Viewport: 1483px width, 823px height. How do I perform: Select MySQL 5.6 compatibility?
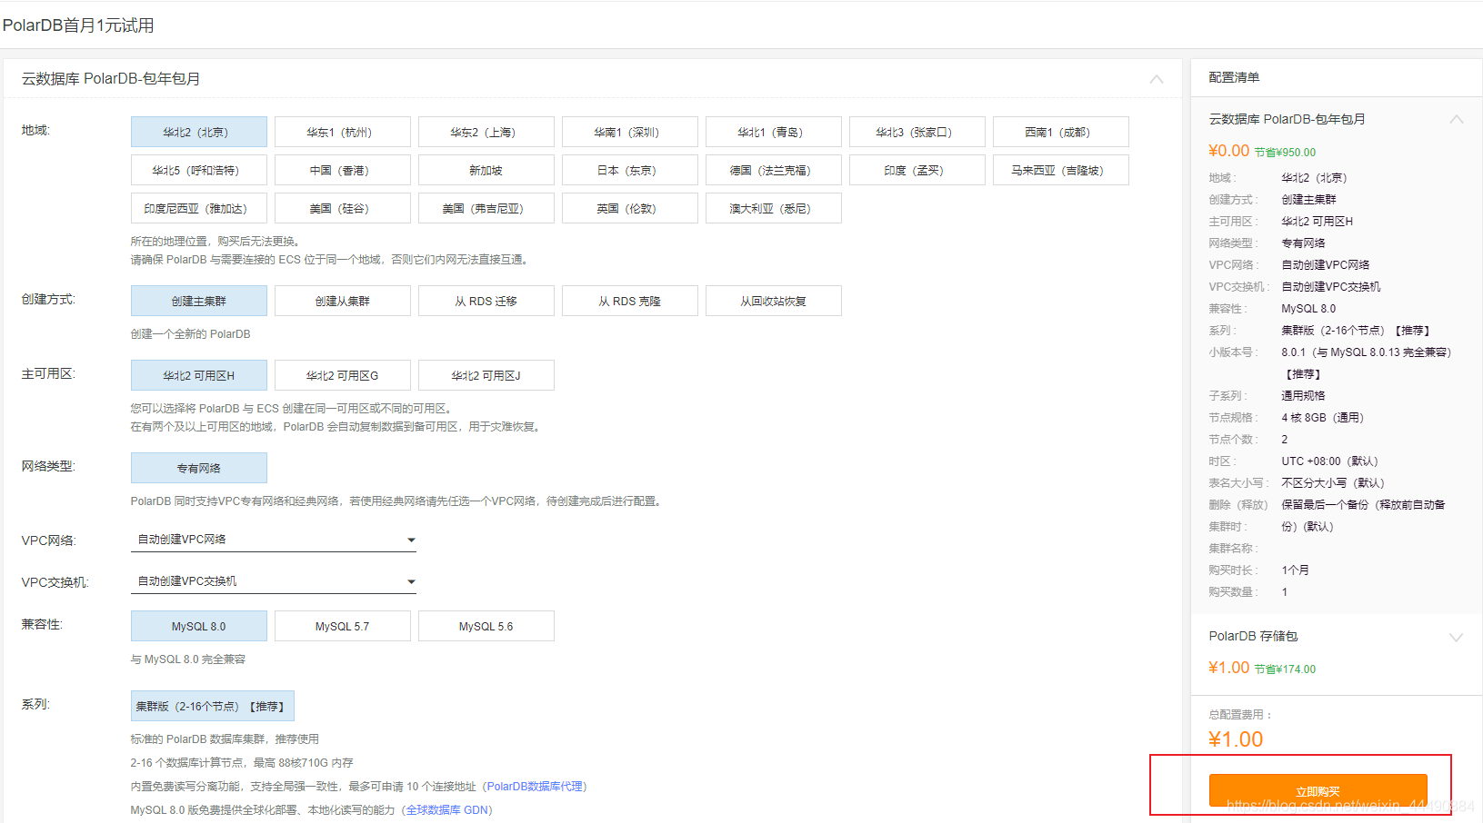pos(486,626)
